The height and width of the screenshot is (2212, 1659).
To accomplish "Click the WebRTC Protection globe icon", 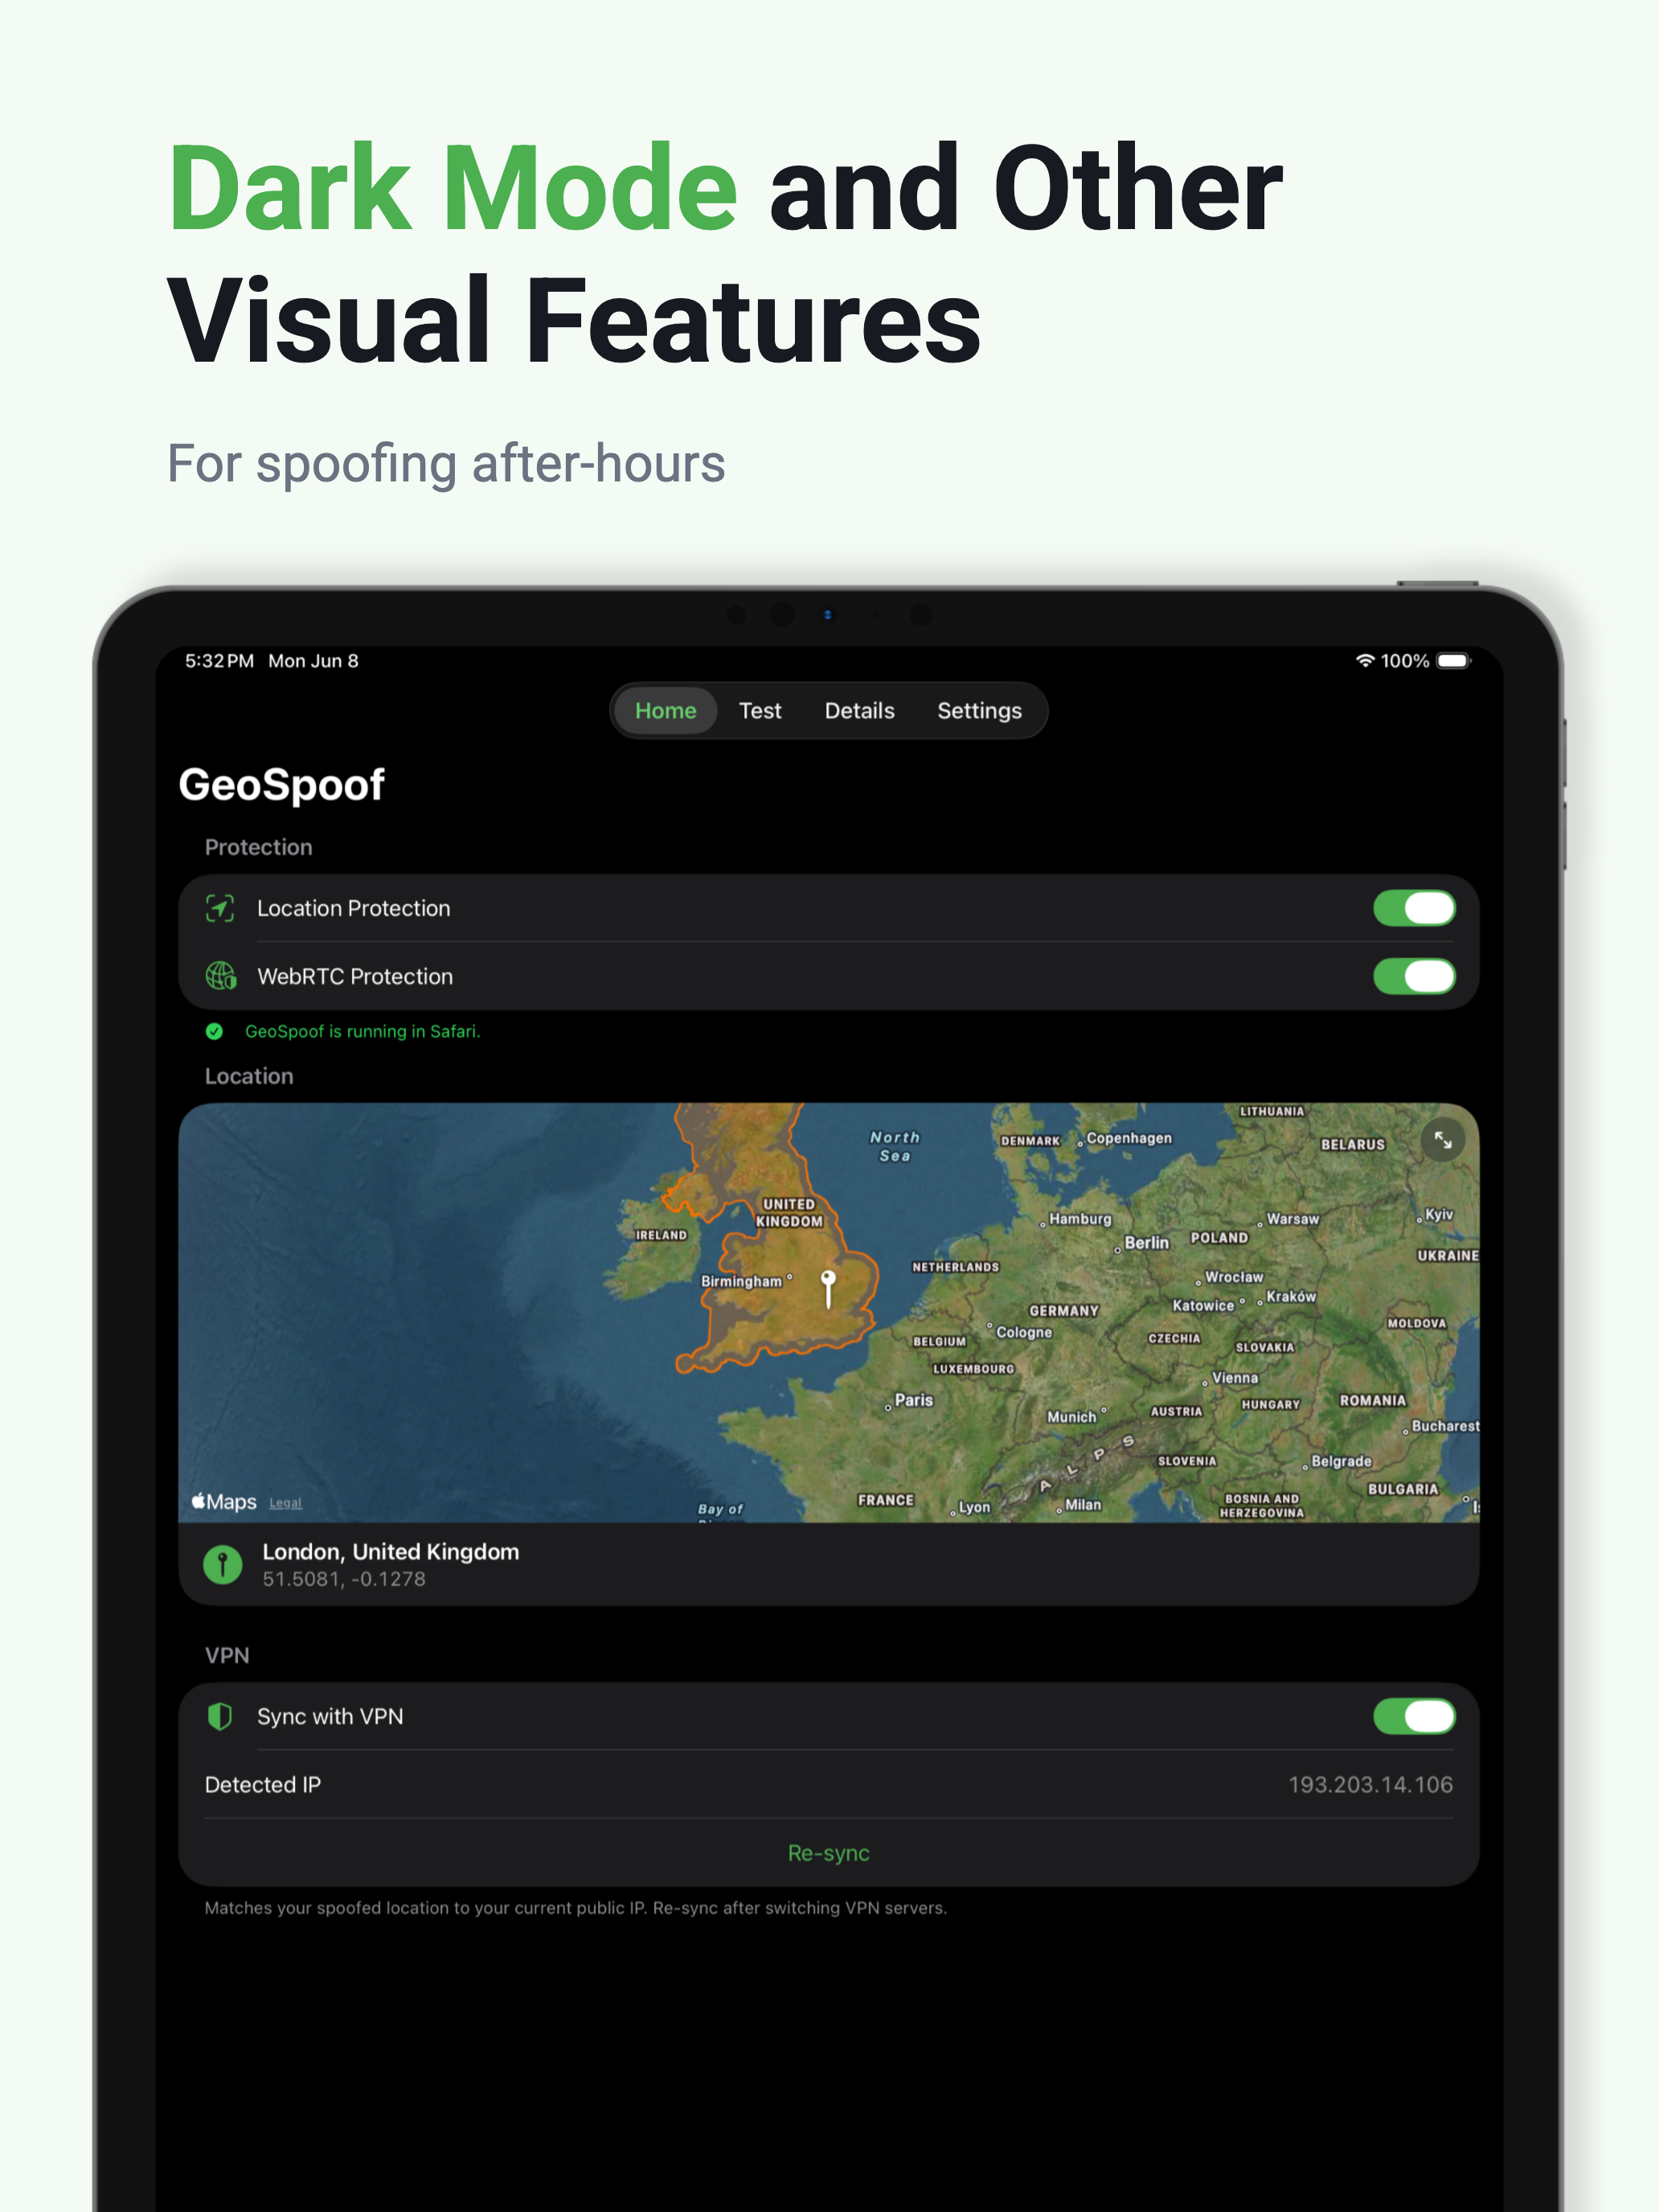I will [x=220, y=976].
